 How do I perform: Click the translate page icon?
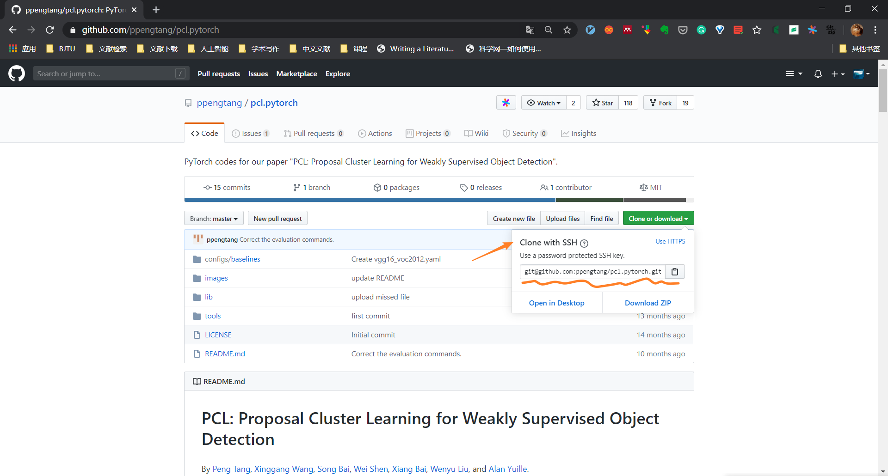(x=530, y=30)
